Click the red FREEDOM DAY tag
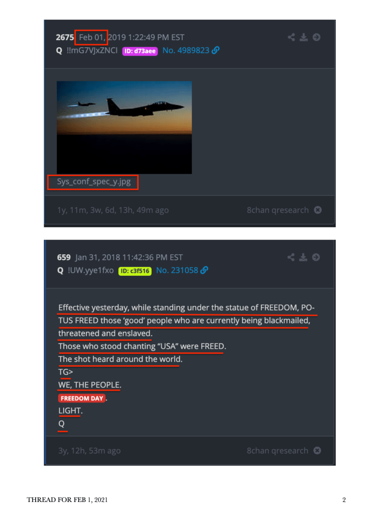The width and height of the screenshot is (378, 514). tap(82, 398)
